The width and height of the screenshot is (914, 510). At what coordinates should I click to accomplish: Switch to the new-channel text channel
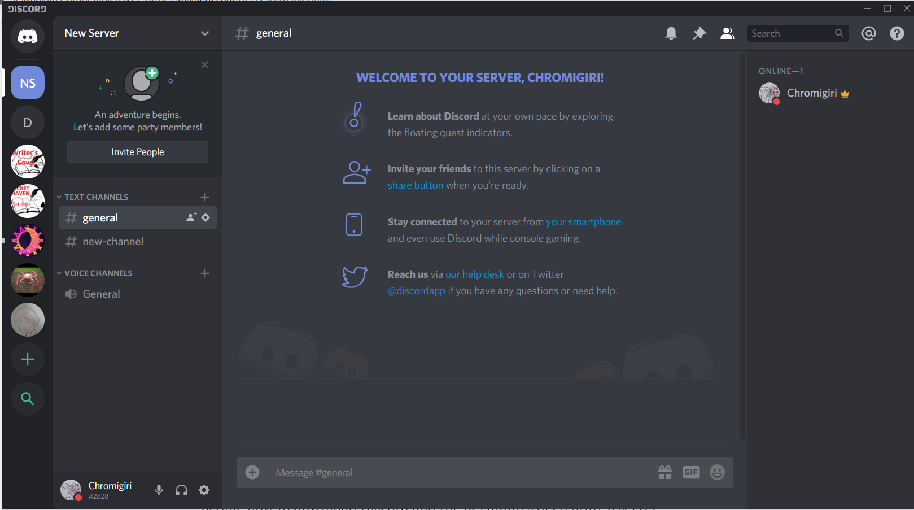click(x=138, y=241)
